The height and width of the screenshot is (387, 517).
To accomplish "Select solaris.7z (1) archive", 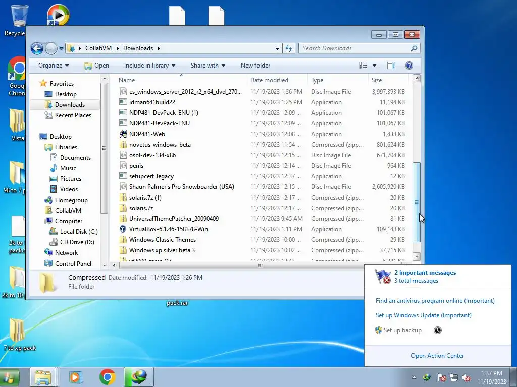I will pyautogui.click(x=145, y=198).
